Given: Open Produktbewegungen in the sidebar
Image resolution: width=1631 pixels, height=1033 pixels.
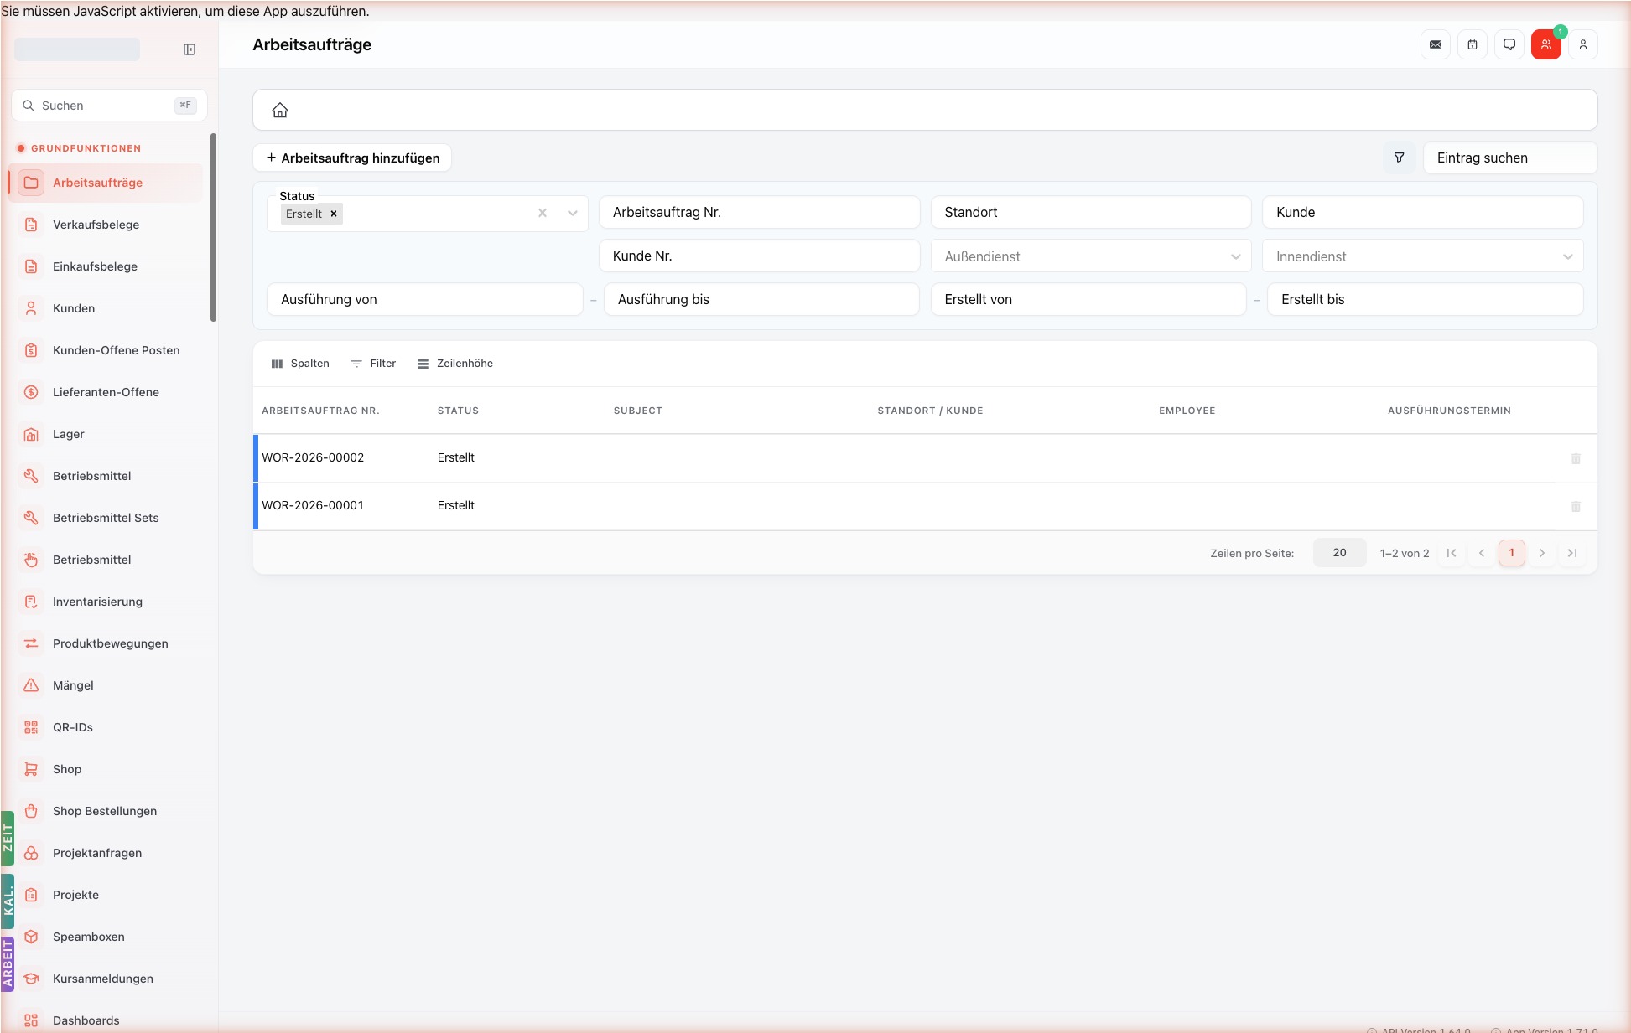Looking at the screenshot, I should coord(106,643).
